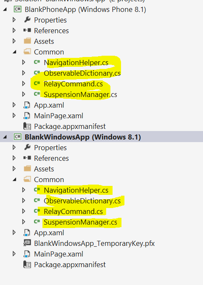Click the BlankWindowsApp Assets folder icon
This screenshot has height=285, width=203.
click(28, 168)
